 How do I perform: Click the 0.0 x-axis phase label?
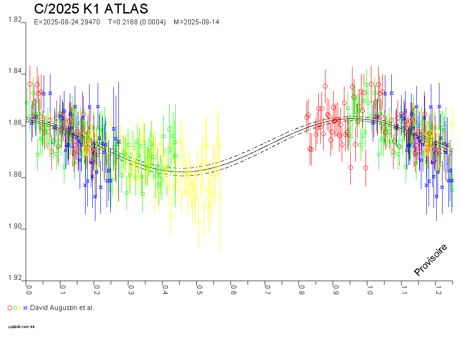point(28,288)
